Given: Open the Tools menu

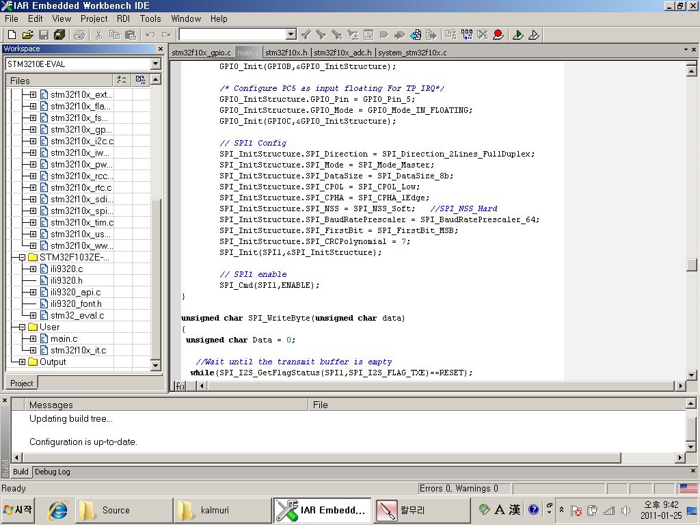Looking at the screenshot, I should (150, 18).
